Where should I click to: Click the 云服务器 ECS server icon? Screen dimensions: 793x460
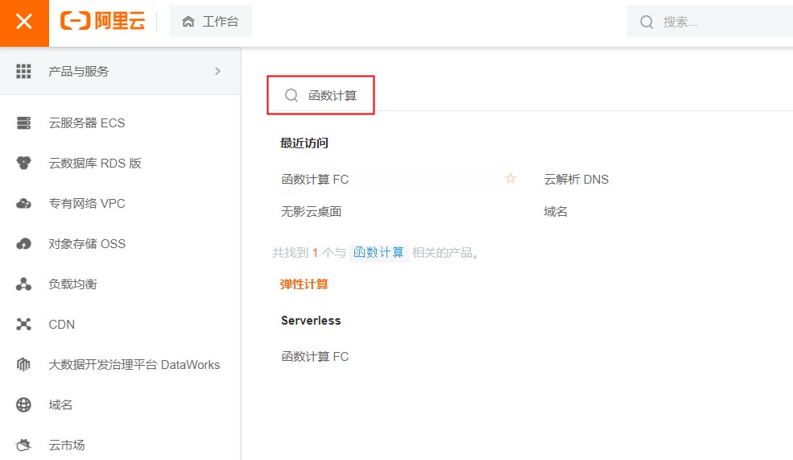pyautogui.click(x=24, y=123)
